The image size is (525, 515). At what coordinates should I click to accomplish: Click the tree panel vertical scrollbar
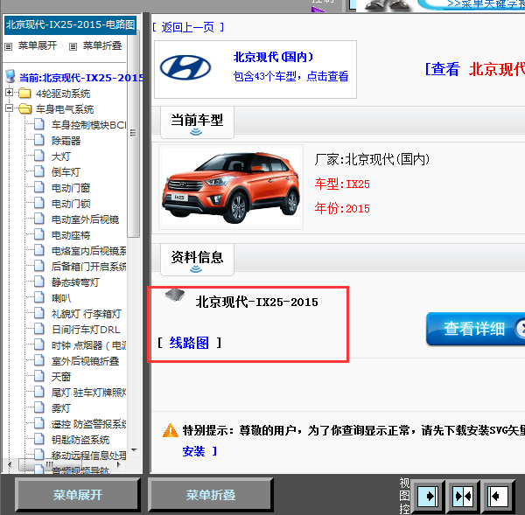(x=133, y=134)
